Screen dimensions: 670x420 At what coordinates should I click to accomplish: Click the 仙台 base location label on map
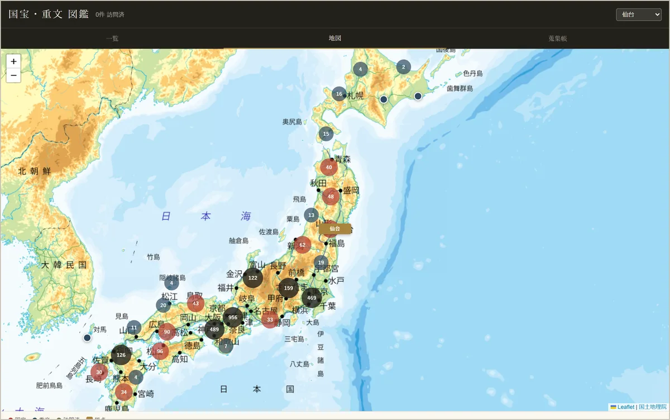[x=335, y=228]
